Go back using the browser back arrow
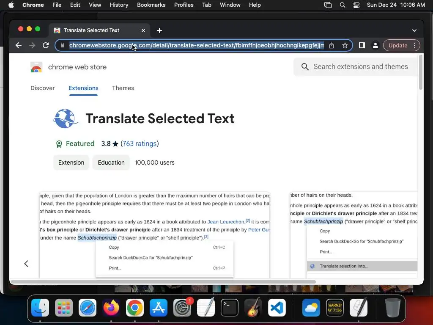 click(x=19, y=45)
